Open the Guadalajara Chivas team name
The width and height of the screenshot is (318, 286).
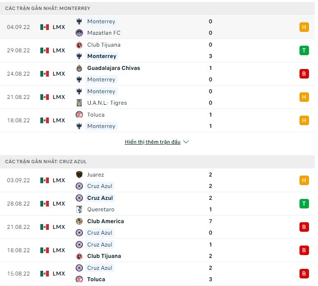113,68
